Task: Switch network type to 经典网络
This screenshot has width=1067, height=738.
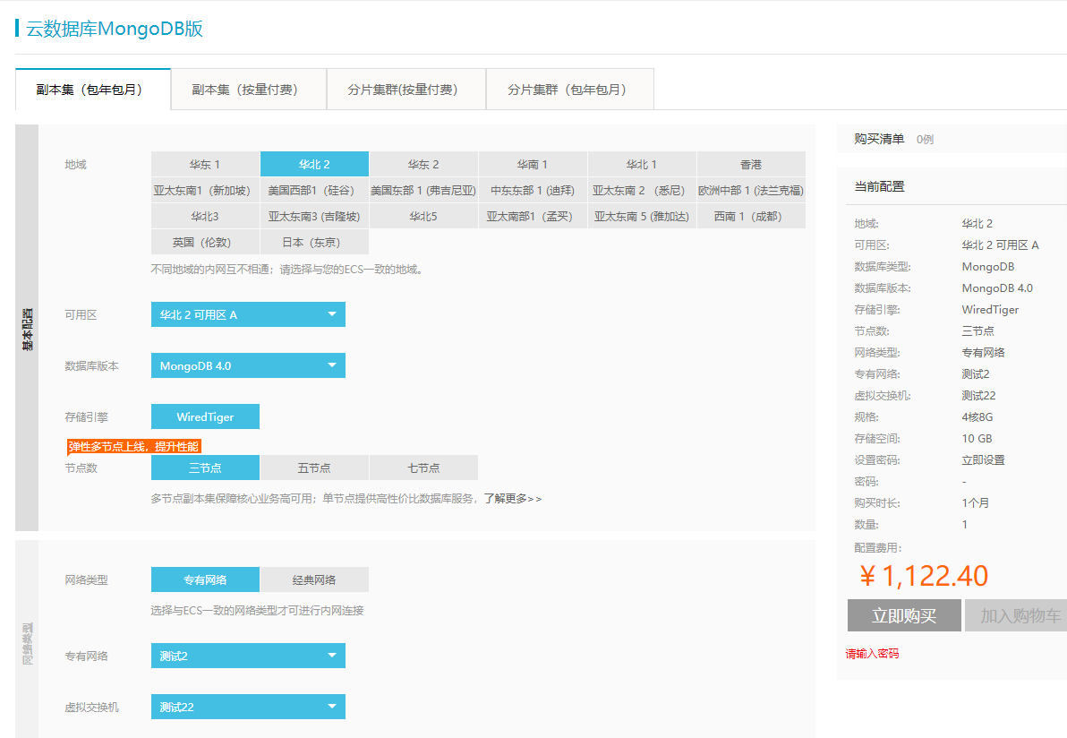Action: 313,579
